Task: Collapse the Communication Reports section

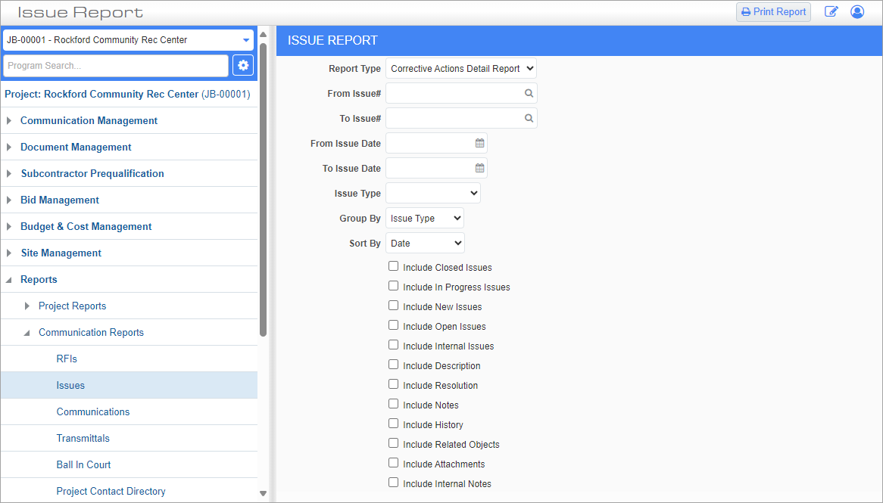Action: click(91, 332)
